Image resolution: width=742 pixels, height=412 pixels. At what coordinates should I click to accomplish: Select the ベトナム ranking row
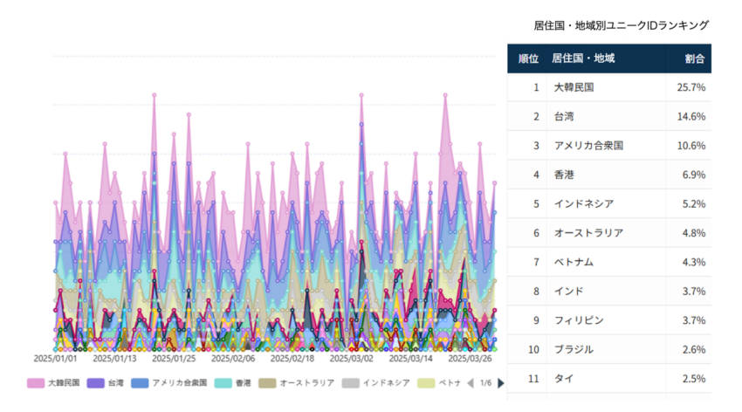point(609,262)
